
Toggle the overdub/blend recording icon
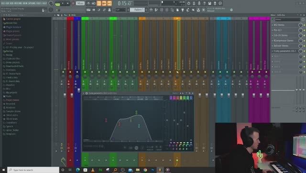tap(104, 3)
